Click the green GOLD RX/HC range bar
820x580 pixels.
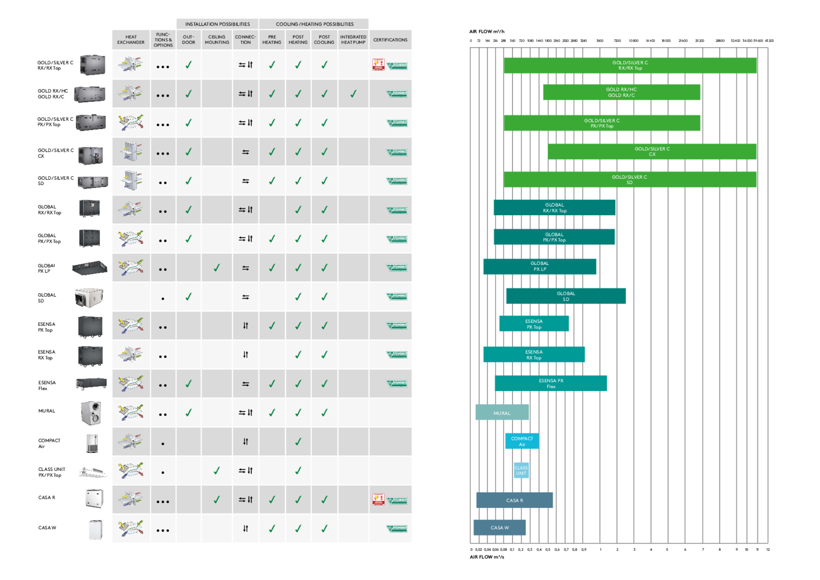click(621, 92)
